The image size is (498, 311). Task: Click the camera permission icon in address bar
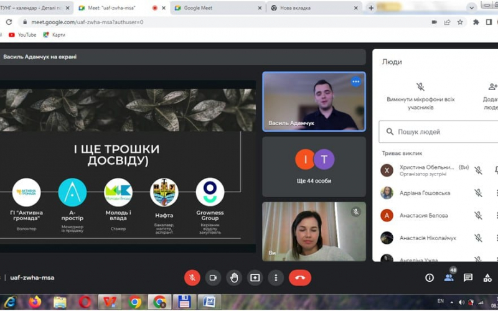point(434,22)
